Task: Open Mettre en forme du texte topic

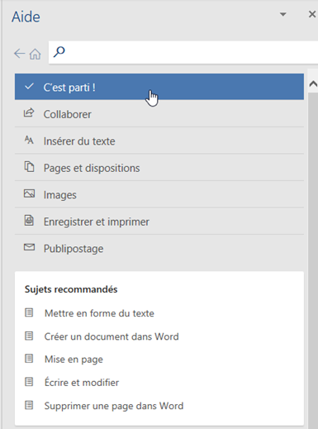Action: point(99,313)
